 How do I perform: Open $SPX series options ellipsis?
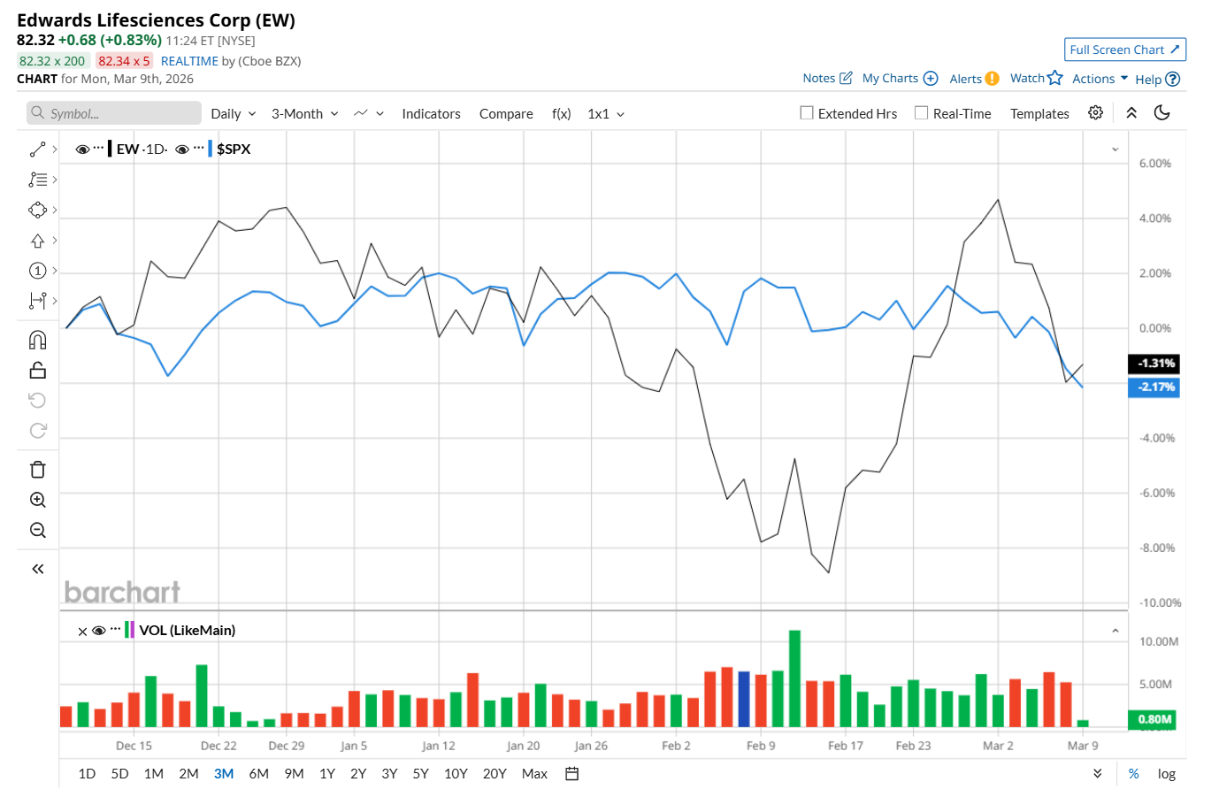click(198, 148)
